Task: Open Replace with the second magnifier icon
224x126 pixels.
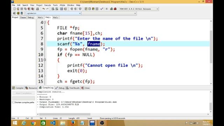Action: click(57, 9)
